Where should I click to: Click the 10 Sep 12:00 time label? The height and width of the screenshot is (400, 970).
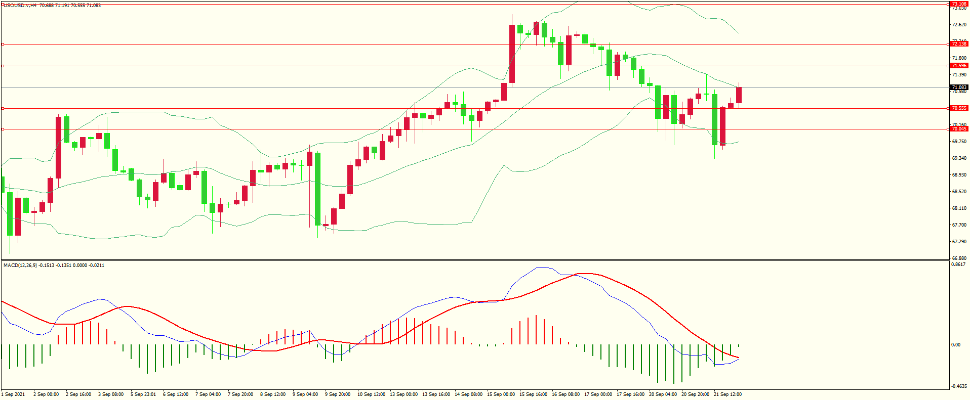click(371, 394)
